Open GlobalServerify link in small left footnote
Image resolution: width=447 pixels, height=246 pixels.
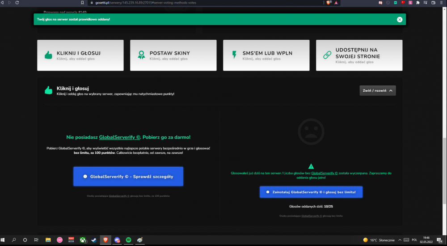119,196
